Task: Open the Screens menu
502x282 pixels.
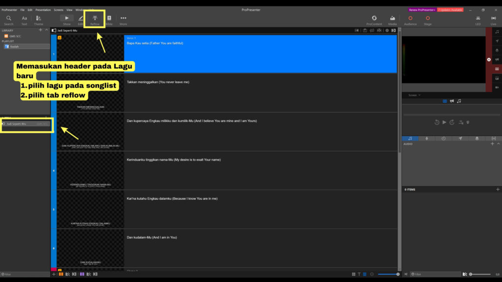Action: [59, 10]
